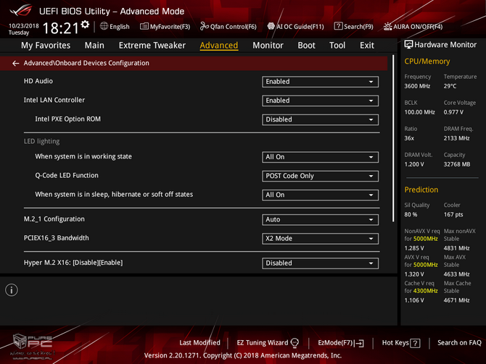Click AI OC Guide(F11) label
The width and height of the screenshot is (486, 364).
click(x=300, y=27)
